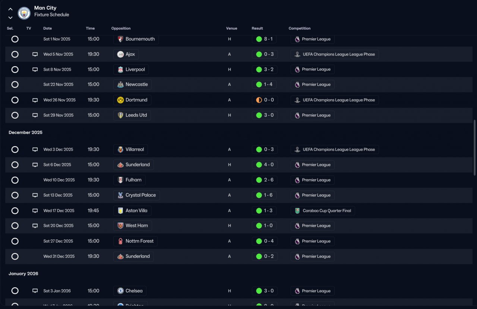The image size is (477, 309).
Task: Sort fixtures by the Competition column header
Action: [300, 29]
